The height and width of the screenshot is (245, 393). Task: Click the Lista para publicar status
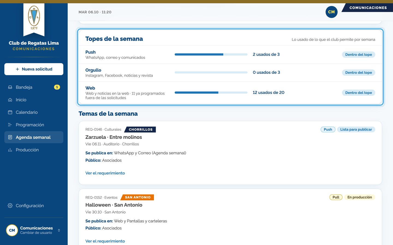(x=356, y=130)
